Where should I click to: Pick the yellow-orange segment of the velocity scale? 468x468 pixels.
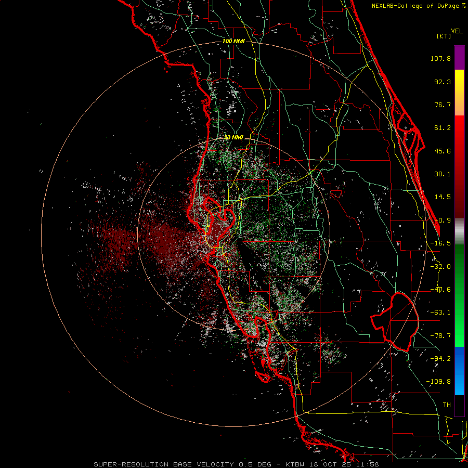coord(459,93)
